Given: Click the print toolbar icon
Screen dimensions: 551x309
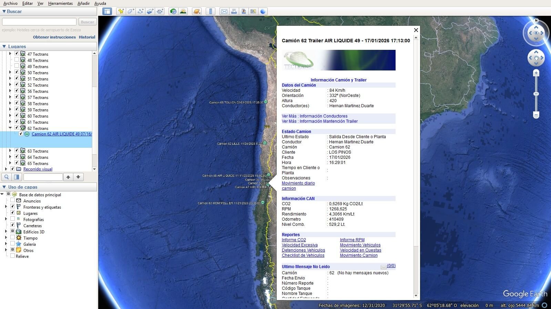Looking at the screenshot, I should point(234,11).
